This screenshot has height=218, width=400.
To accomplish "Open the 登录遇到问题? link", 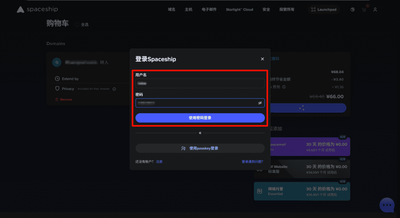I will [252, 161].
